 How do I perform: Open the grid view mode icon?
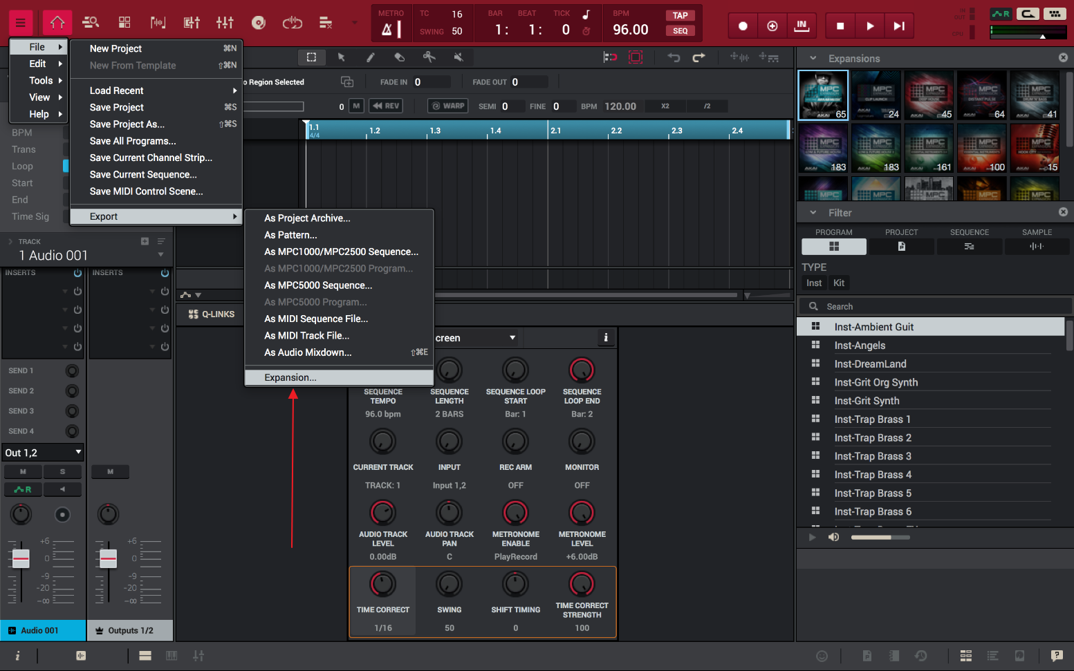pyautogui.click(x=124, y=23)
